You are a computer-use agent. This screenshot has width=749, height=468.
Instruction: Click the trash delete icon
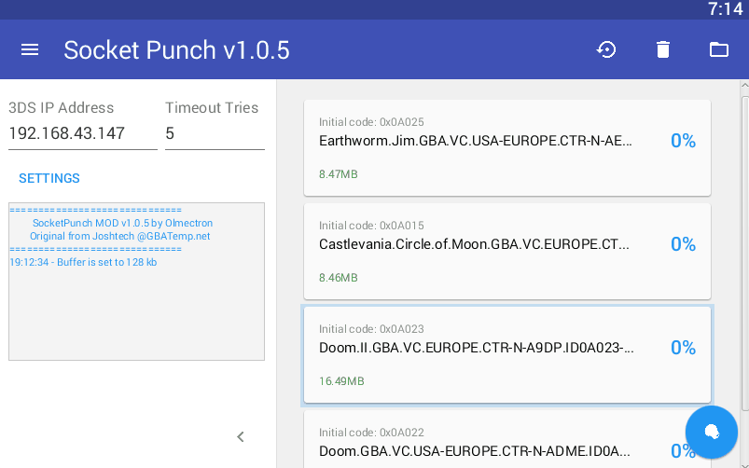pos(662,49)
